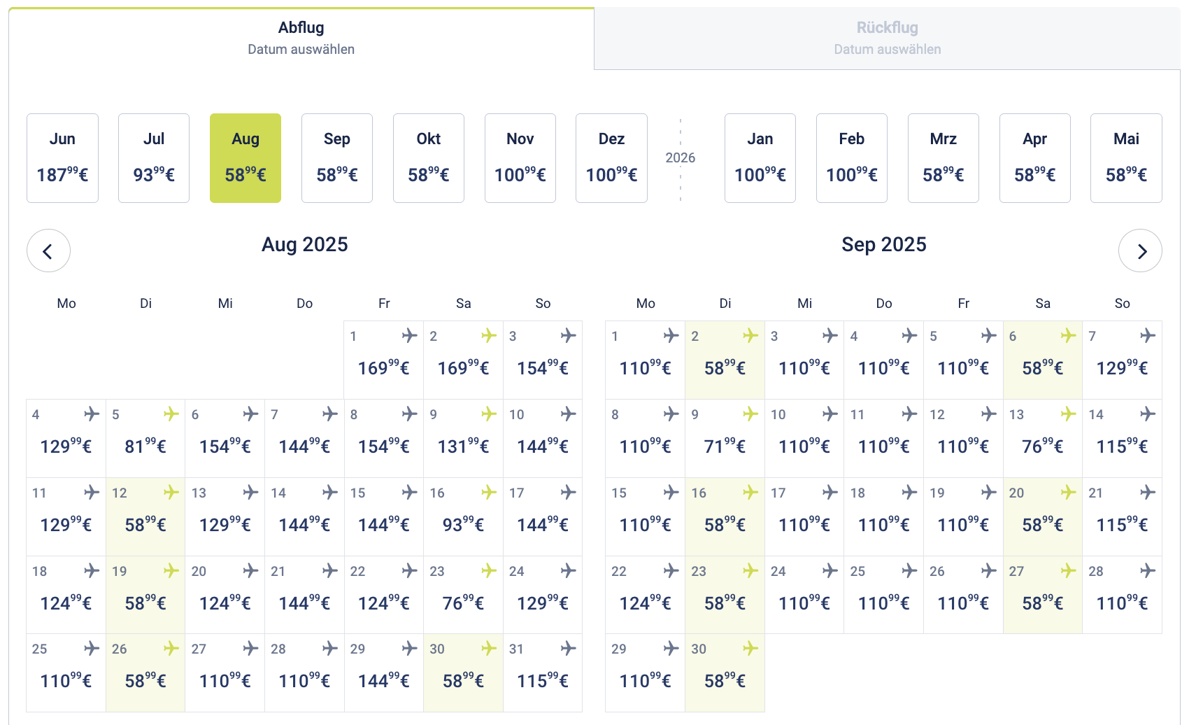Click gray plane icon on September 14
The image size is (1189, 725).
coord(1148,414)
